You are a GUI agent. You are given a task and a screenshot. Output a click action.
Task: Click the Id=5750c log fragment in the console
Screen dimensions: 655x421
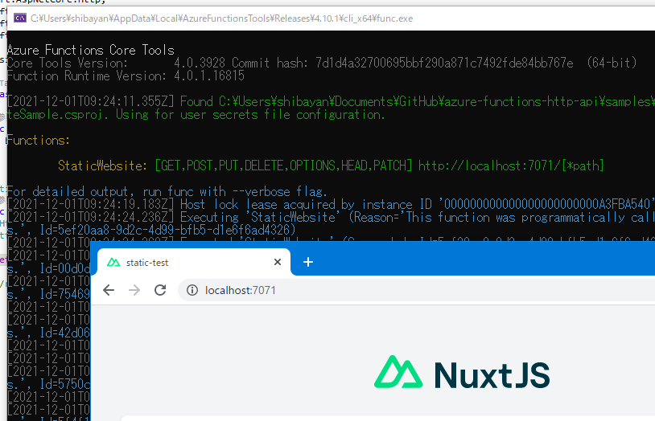pos(64,384)
